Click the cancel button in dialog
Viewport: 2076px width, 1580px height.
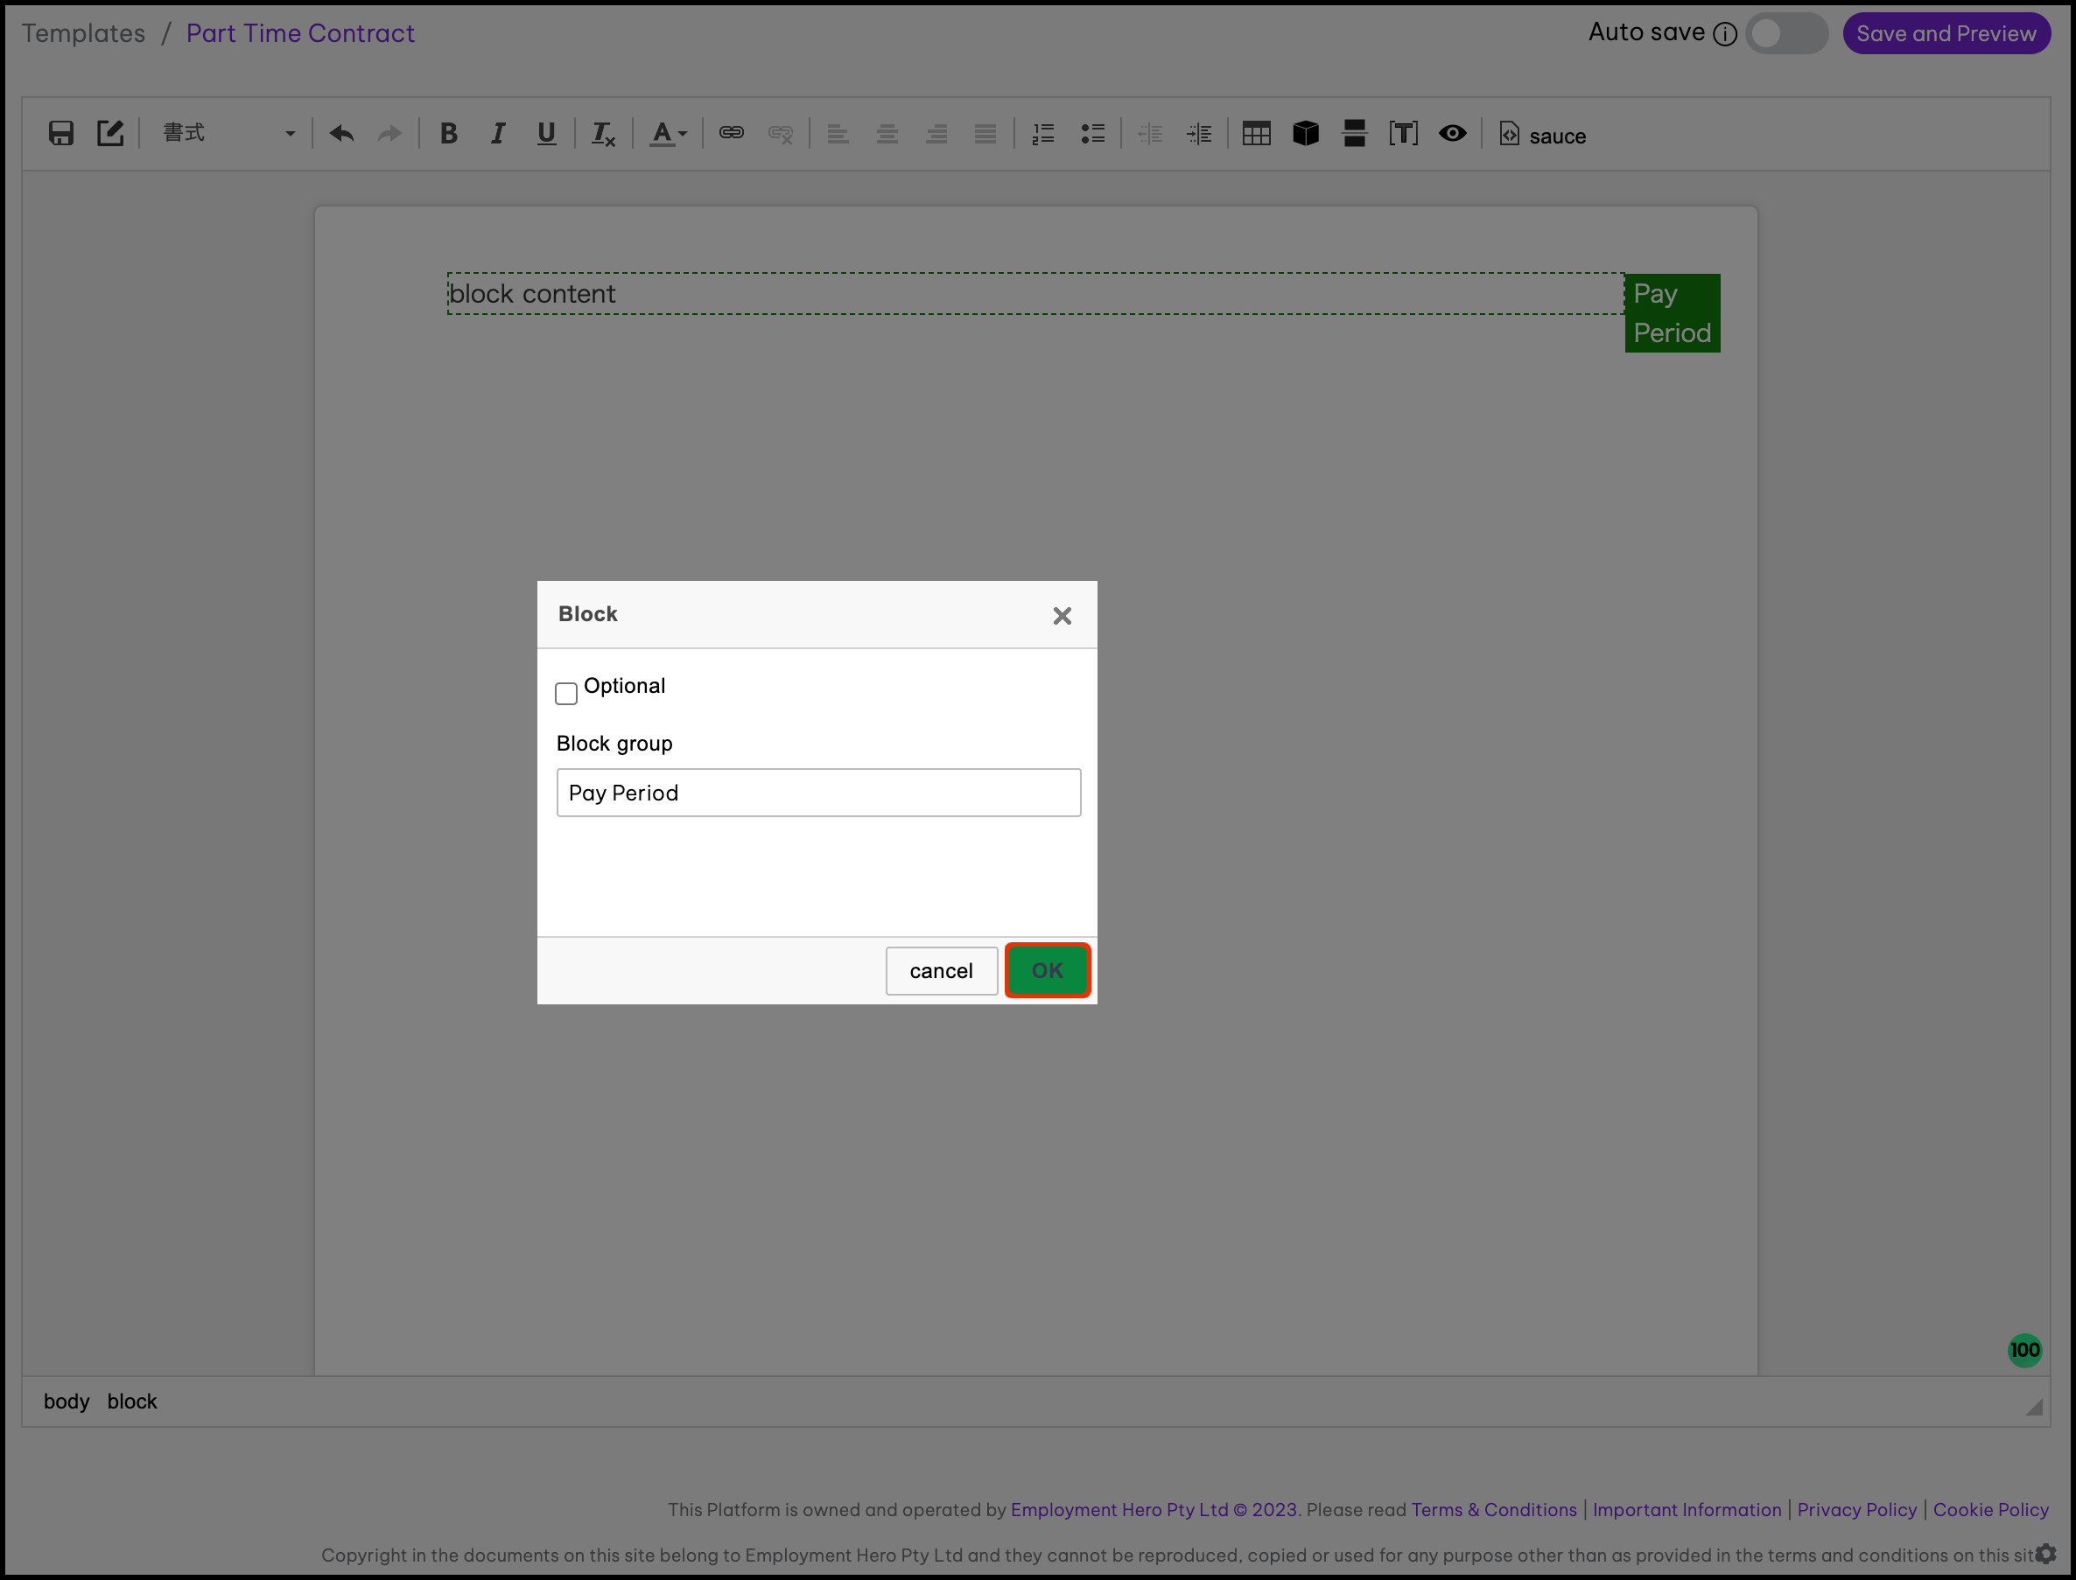click(x=941, y=970)
